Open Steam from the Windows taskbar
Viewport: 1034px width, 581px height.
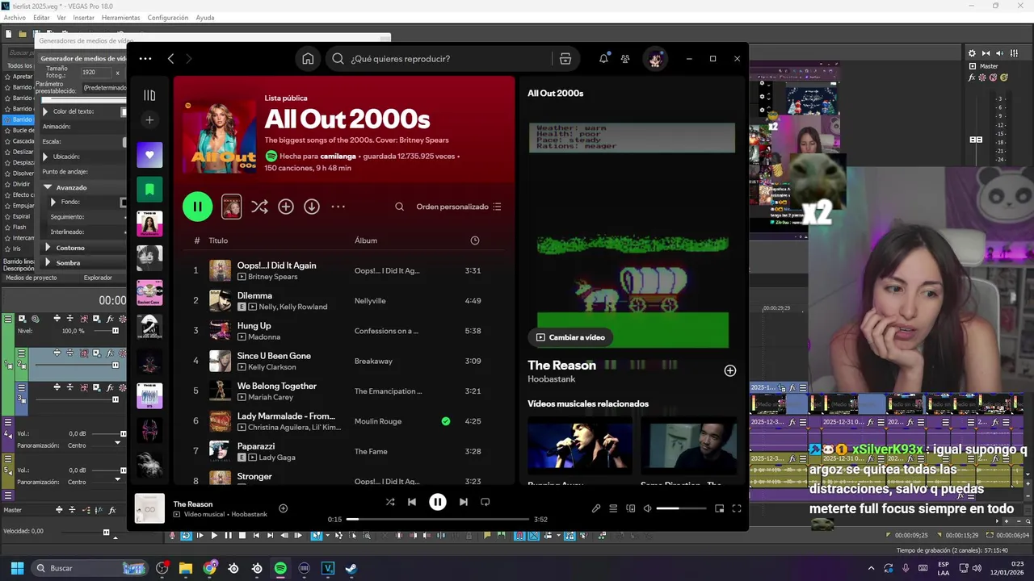[x=351, y=568]
